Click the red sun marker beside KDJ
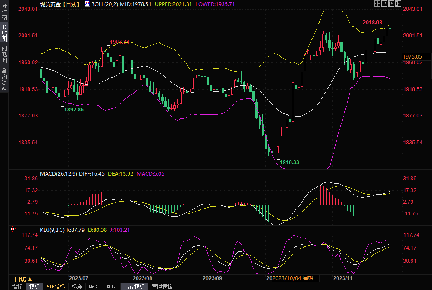 point(12,228)
